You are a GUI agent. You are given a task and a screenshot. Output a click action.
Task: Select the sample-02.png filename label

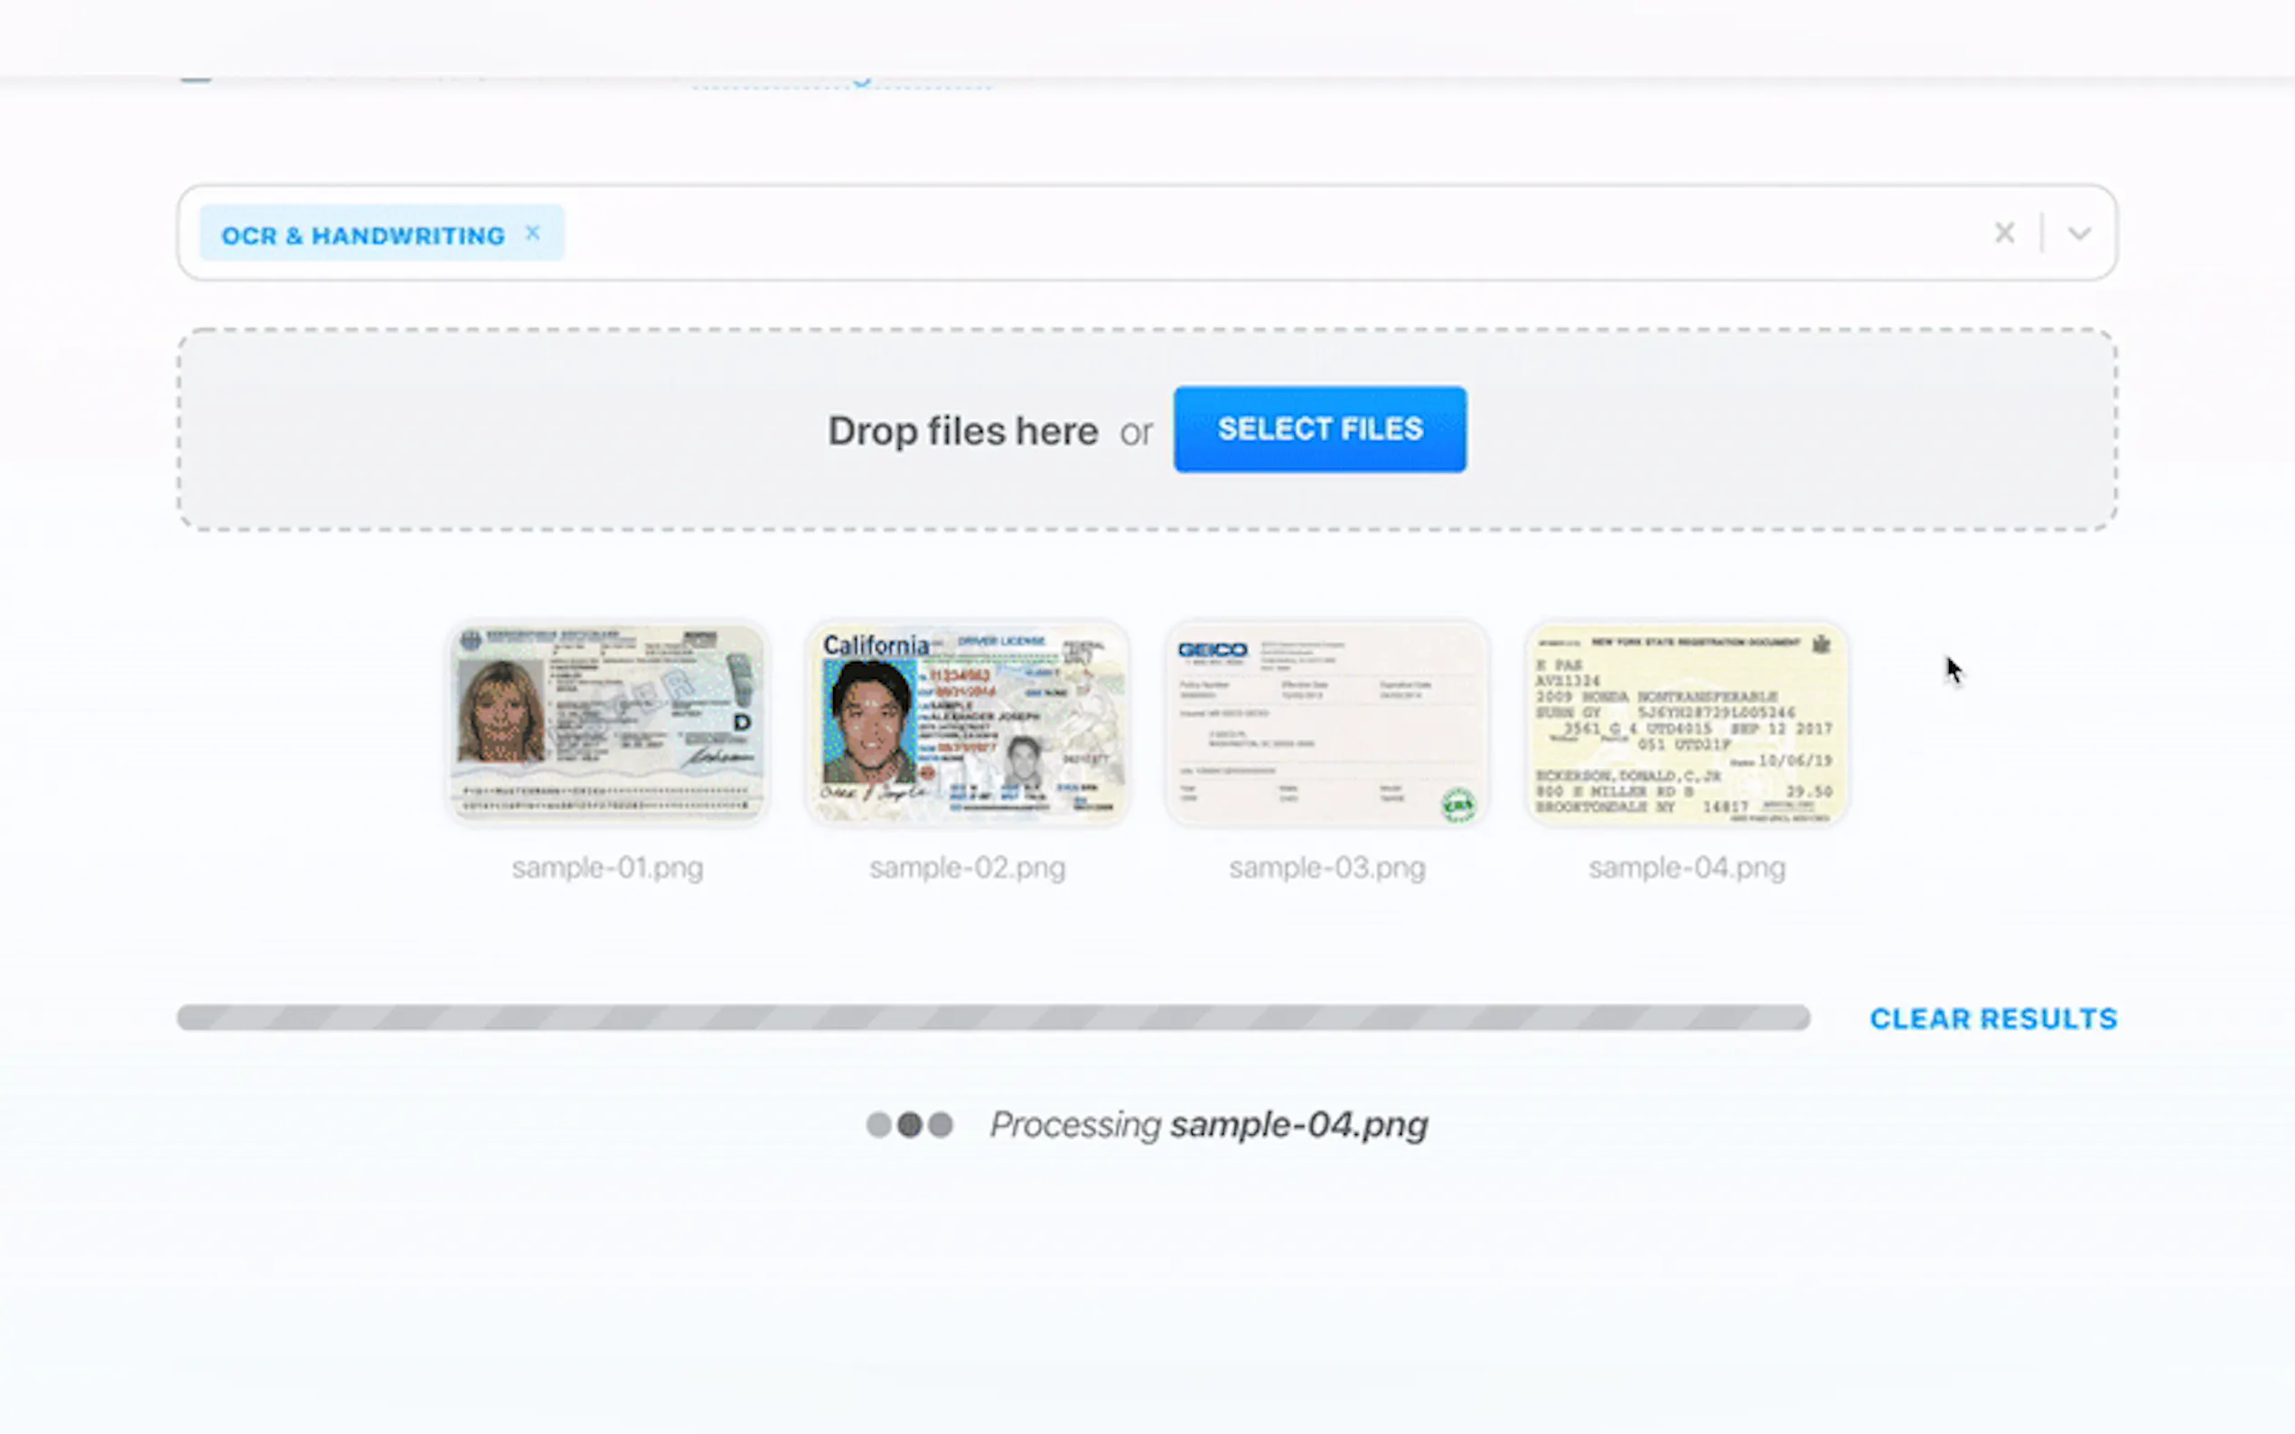tap(967, 867)
